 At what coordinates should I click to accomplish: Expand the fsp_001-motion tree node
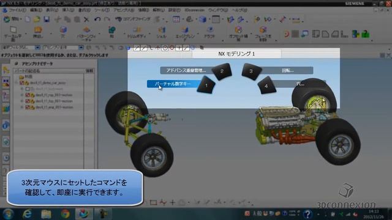coord(22,101)
